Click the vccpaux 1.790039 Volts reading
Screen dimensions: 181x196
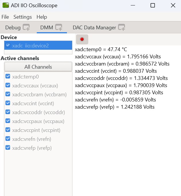point(121,85)
